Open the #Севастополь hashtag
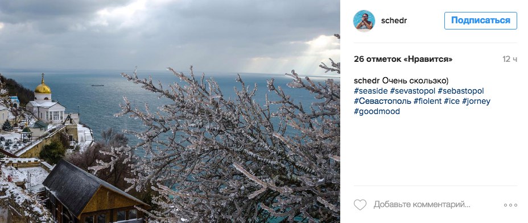The height and width of the screenshot is (223, 528). click(382, 101)
